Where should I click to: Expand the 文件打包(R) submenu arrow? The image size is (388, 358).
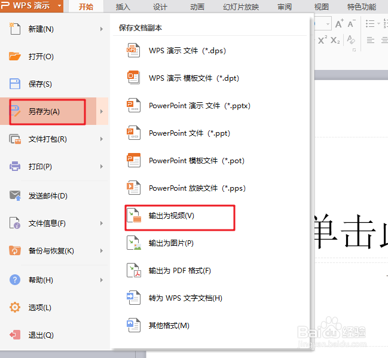102,139
